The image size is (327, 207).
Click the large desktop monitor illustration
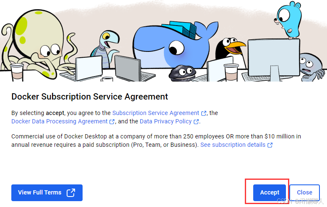tap(274, 59)
